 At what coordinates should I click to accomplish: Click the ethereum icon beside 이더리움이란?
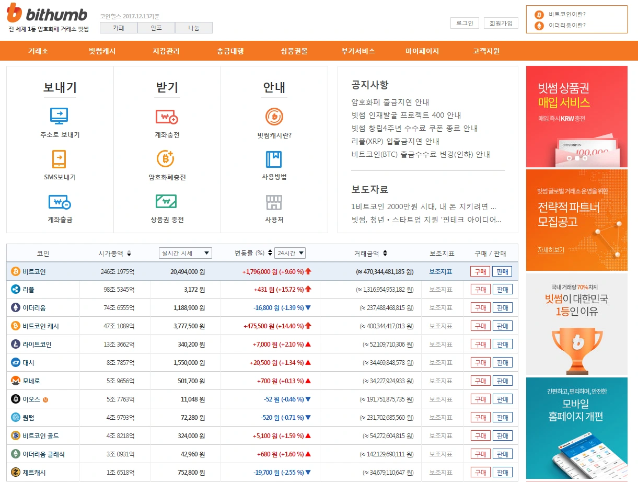539,25
